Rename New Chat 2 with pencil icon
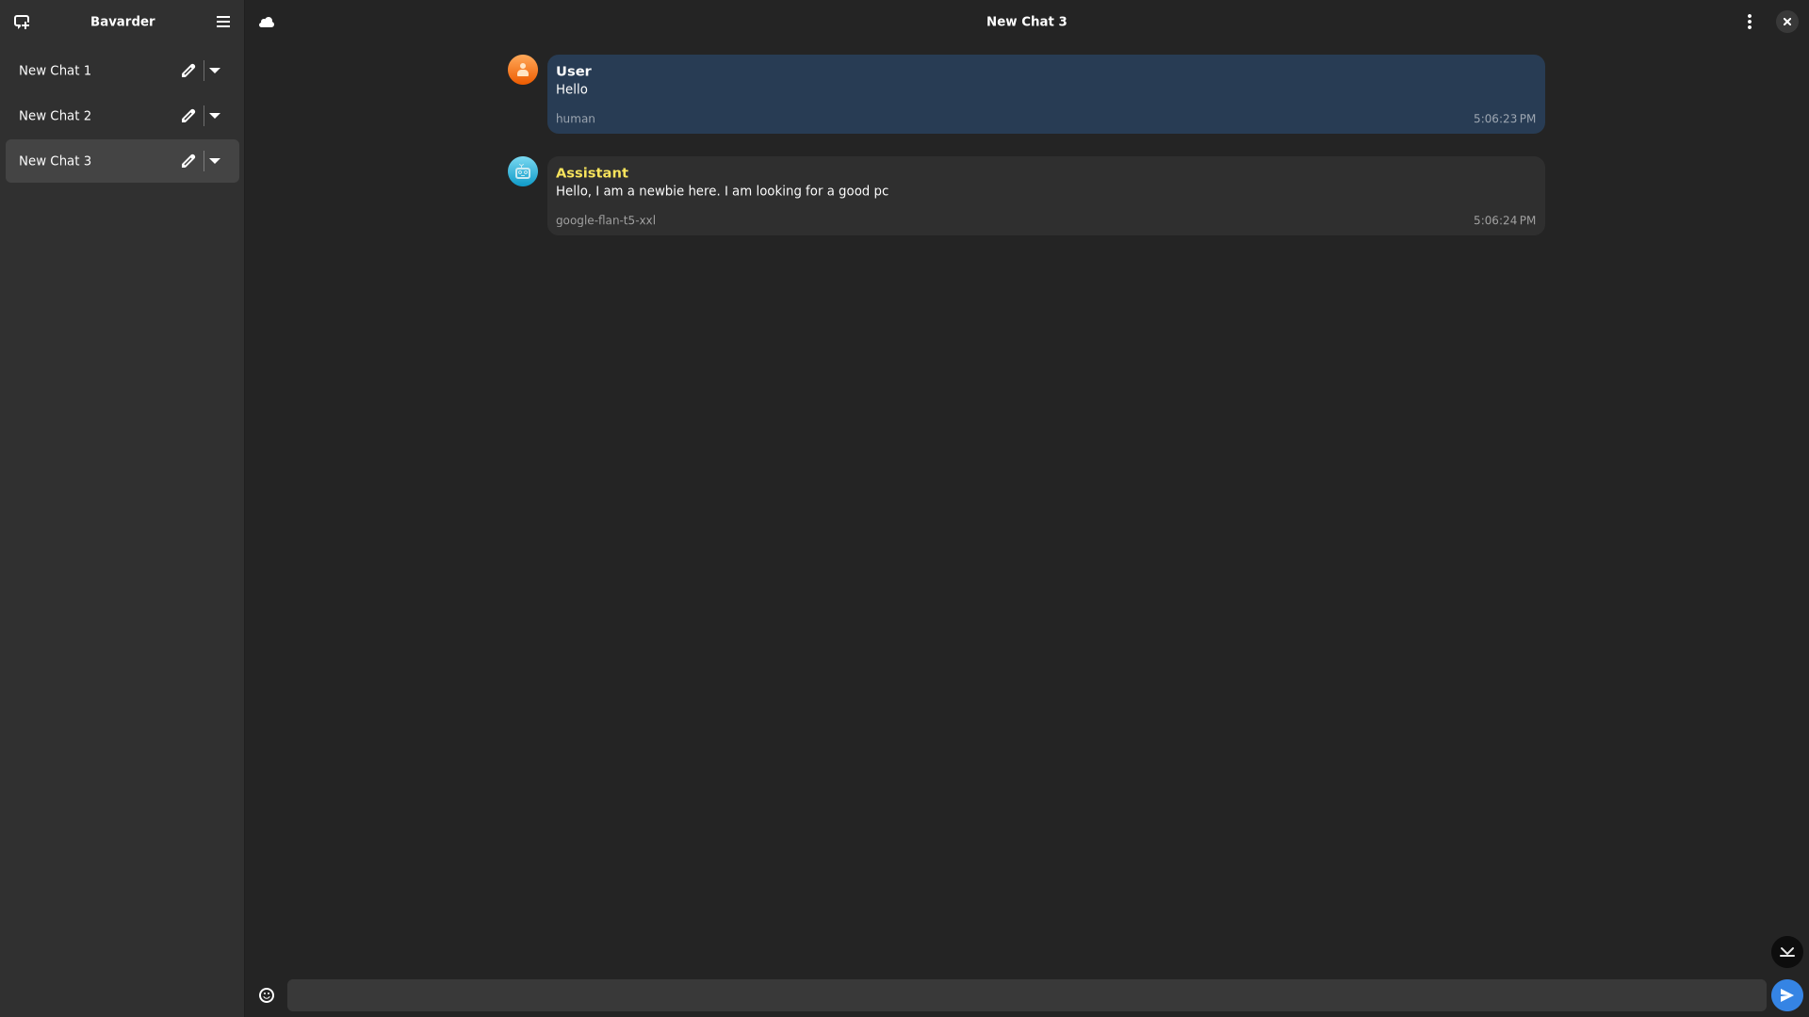Screen dimensions: 1809x1017 188,116
